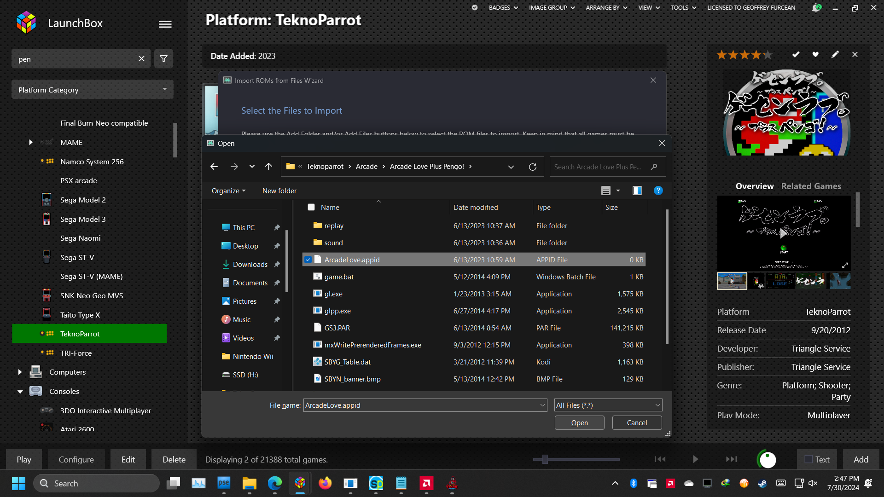
Task: Refresh the Arcade Love Plus Pengo folder
Action: click(533, 167)
